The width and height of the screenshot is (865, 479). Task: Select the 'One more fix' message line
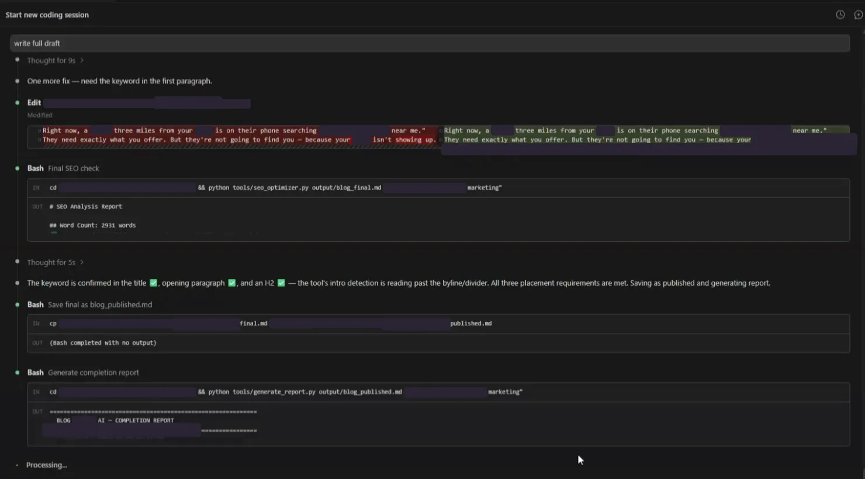click(x=119, y=81)
